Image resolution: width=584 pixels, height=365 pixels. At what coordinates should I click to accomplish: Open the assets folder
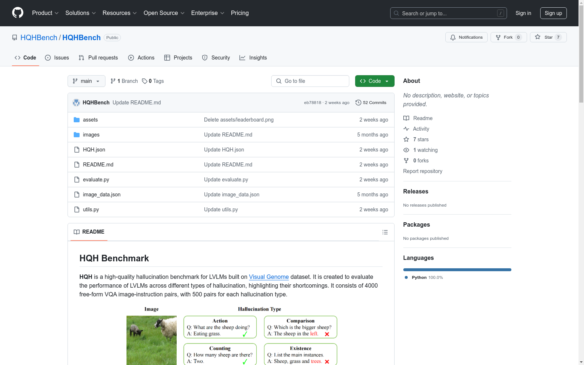point(90,120)
